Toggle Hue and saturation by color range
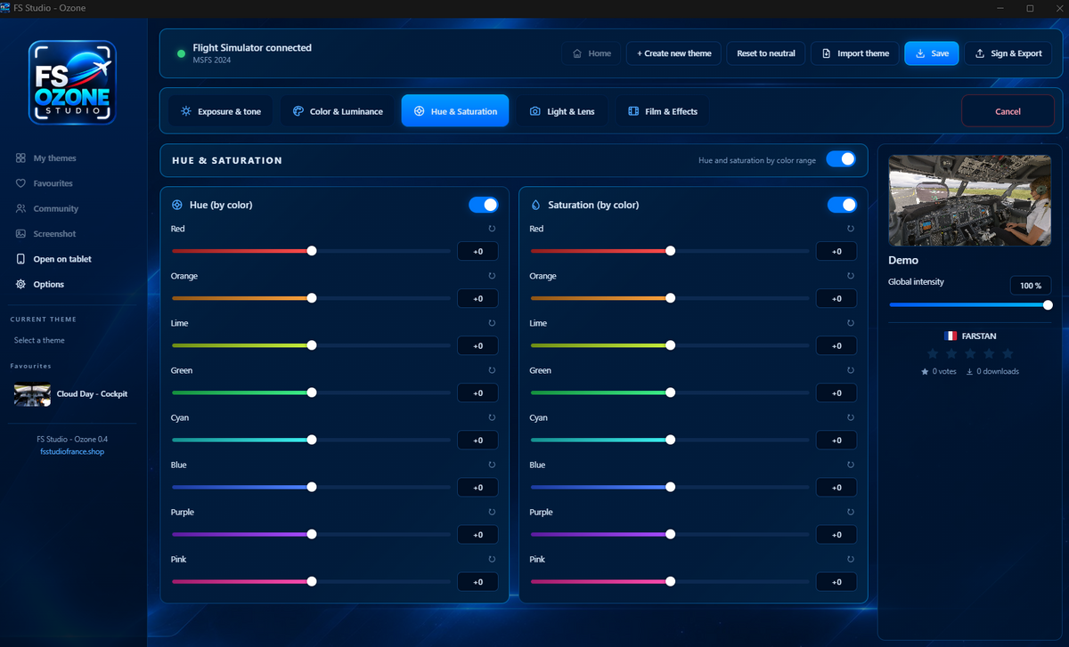 [x=841, y=159]
